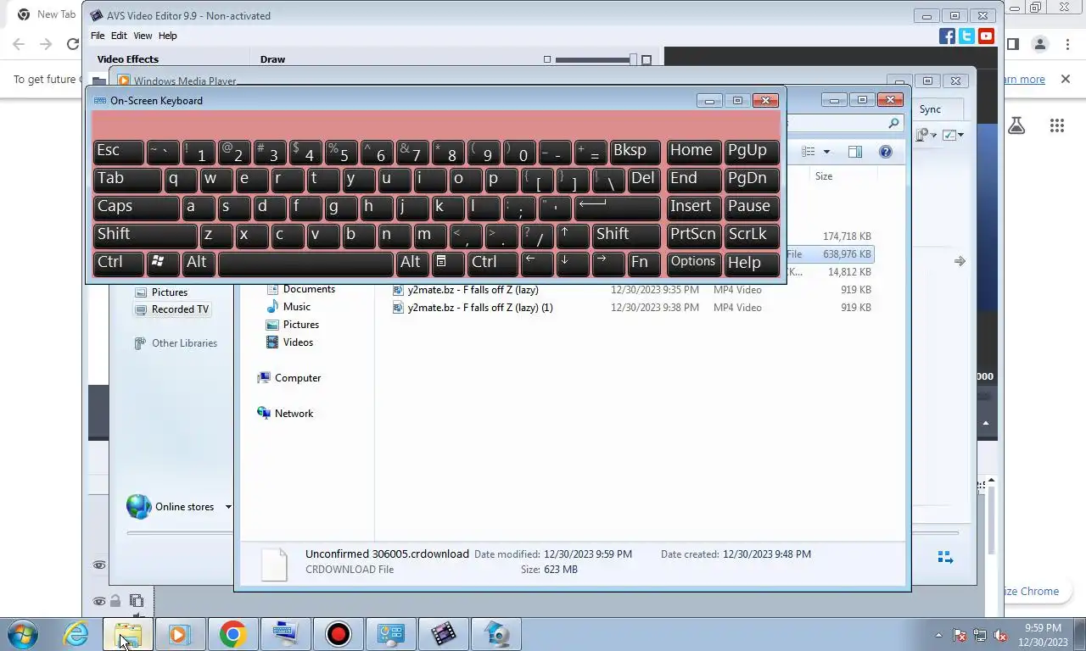Open the AVS File menu
Screen dimensions: 1086x651
[x=98, y=36]
